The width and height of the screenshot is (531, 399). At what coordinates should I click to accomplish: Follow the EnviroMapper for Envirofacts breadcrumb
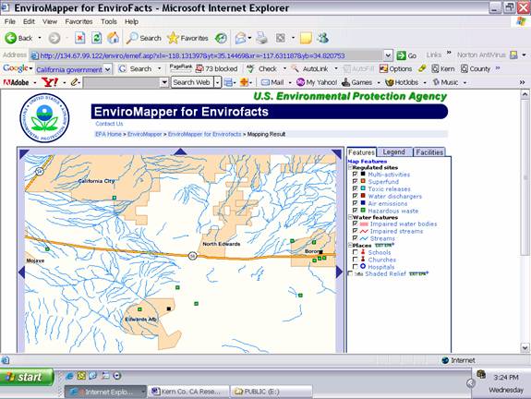(204, 134)
